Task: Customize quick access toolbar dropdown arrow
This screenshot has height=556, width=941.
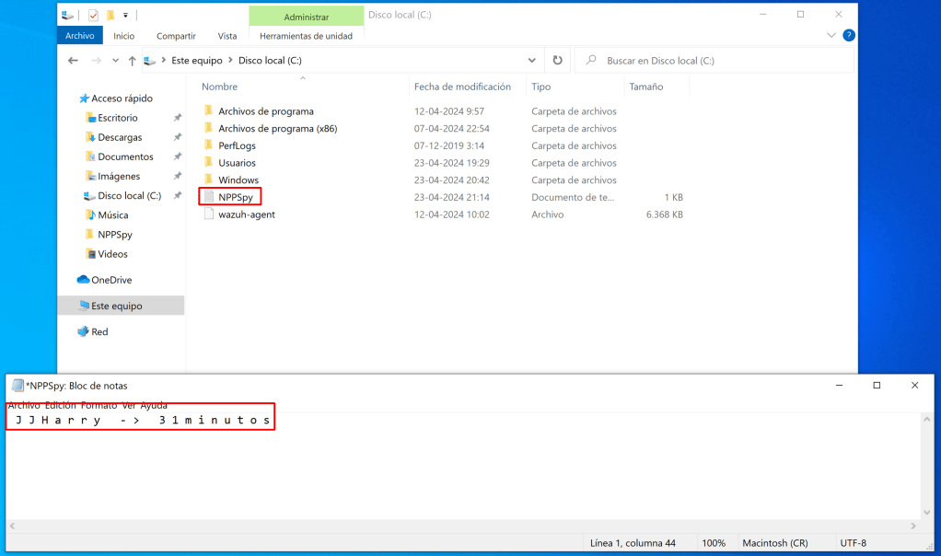Action: (x=125, y=16)
